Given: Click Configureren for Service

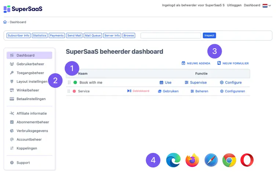Looking at the screenshot, I should coord(233,91).
